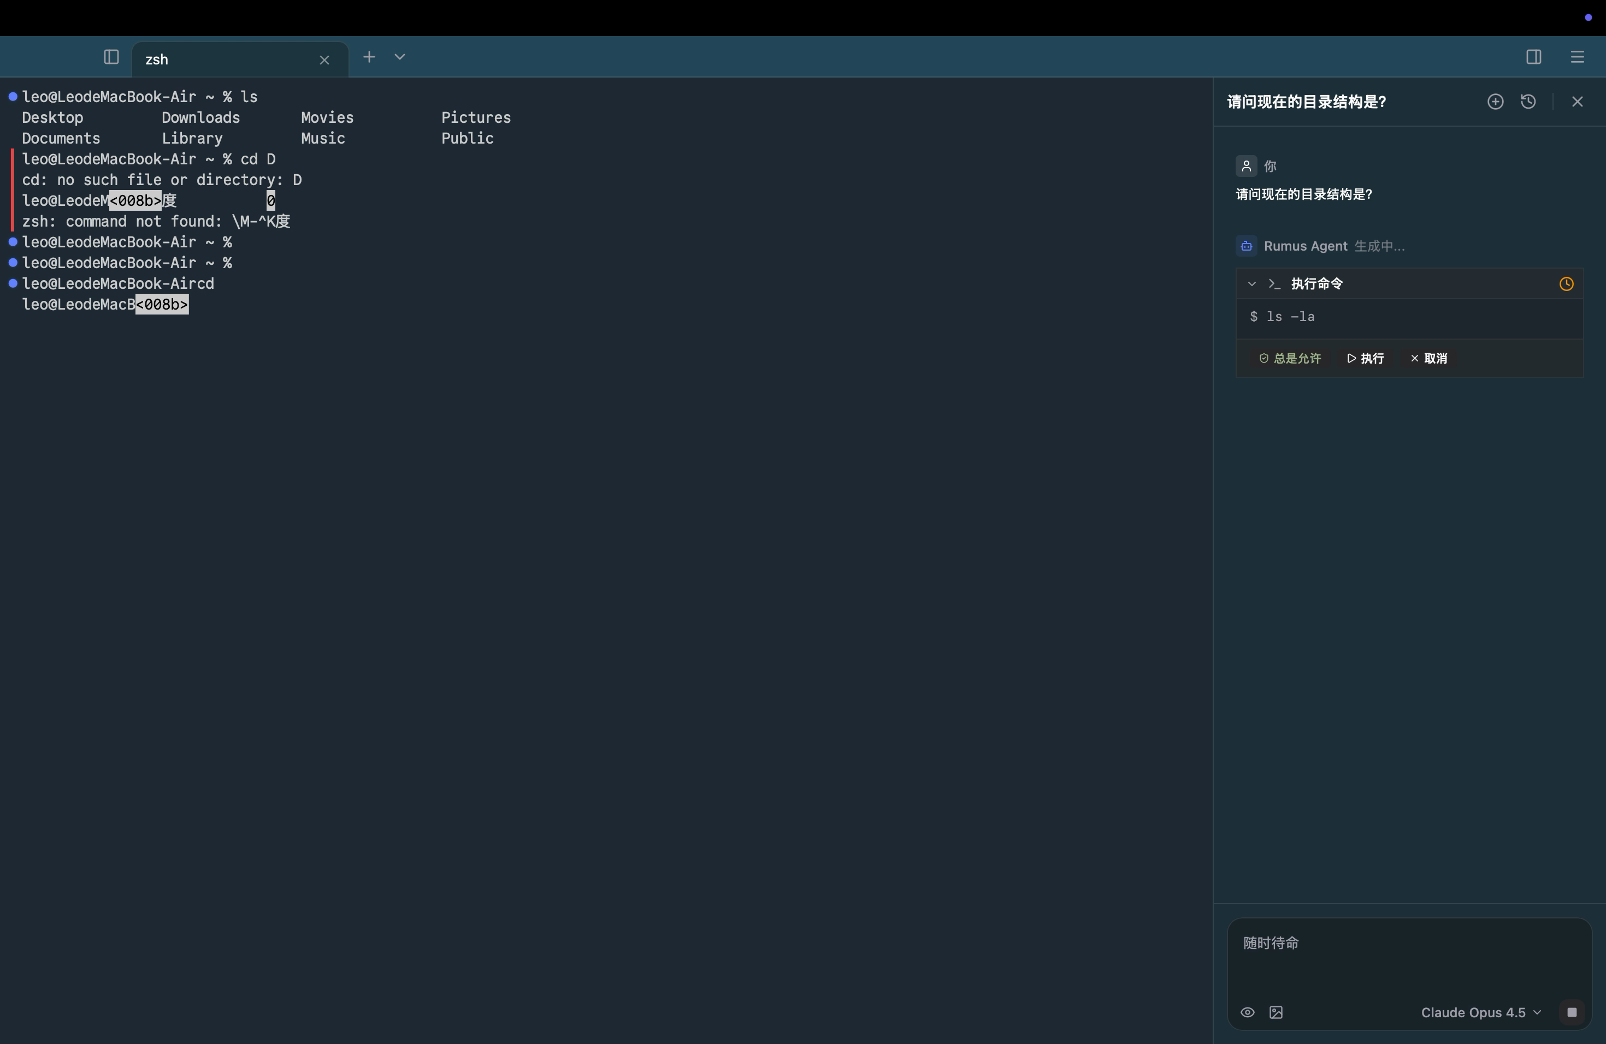Image resolution: width=1606 pixels, height=1044 pixels.
Task: Collapse the 执行命令 section
Action: (x=1251, y=284)
